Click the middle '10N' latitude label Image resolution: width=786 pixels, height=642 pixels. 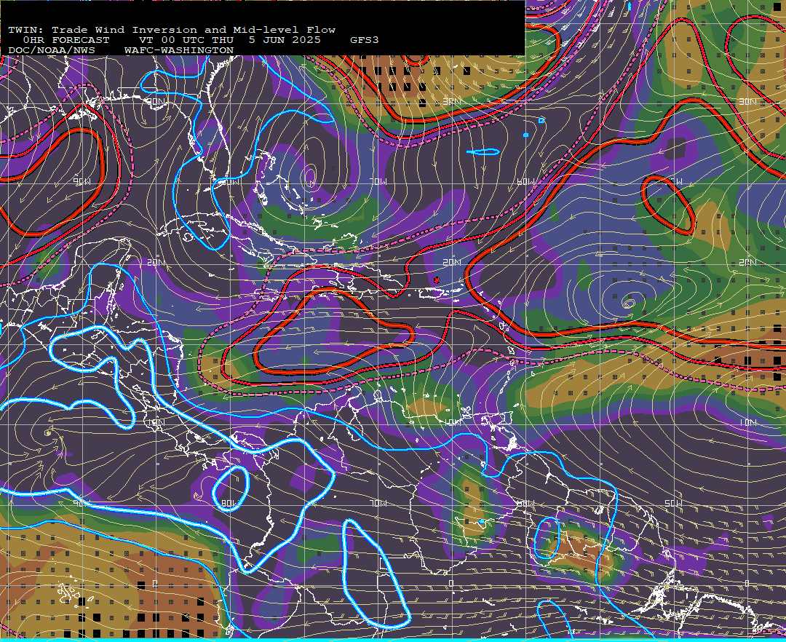tap(452, 422)
